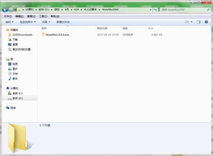Open 图片 library

pos(15,69)
